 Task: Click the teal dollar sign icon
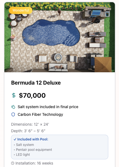tap(13, 95)
